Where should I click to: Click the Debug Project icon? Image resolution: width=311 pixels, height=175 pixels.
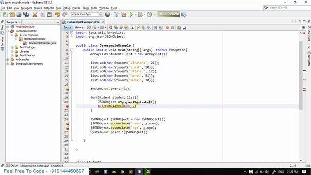pyautogui.click(x=140, y=14)
